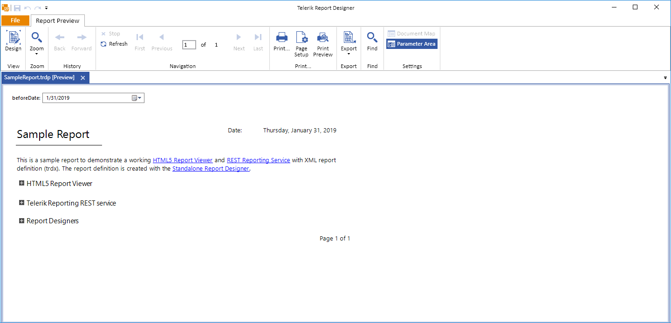Open the quick access toolbar dropdown

[x=47, y=8]
